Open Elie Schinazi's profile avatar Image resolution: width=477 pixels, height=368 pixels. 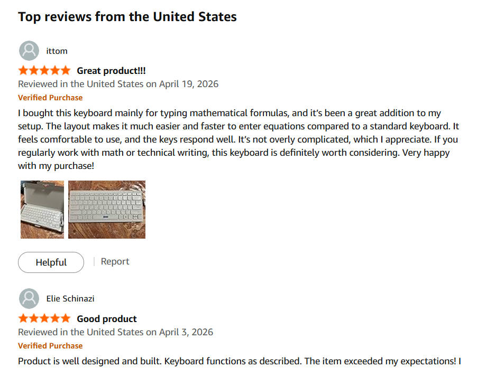point(29,298)
